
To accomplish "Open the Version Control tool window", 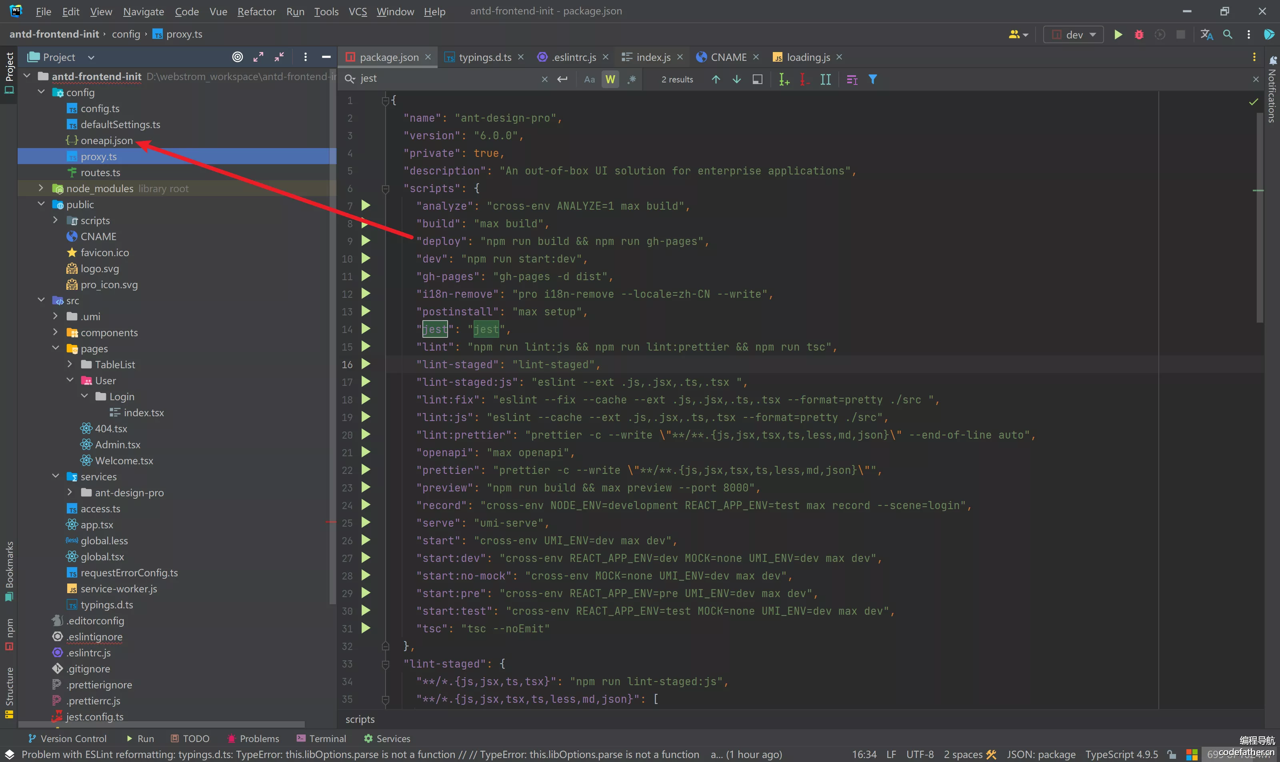I will (x=67, y=738).
